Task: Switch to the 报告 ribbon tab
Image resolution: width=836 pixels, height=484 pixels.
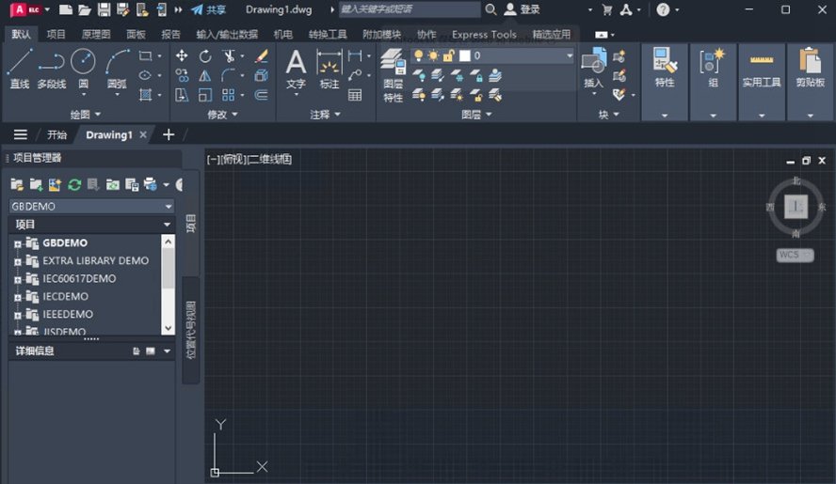Action: (x=170, y=35)
